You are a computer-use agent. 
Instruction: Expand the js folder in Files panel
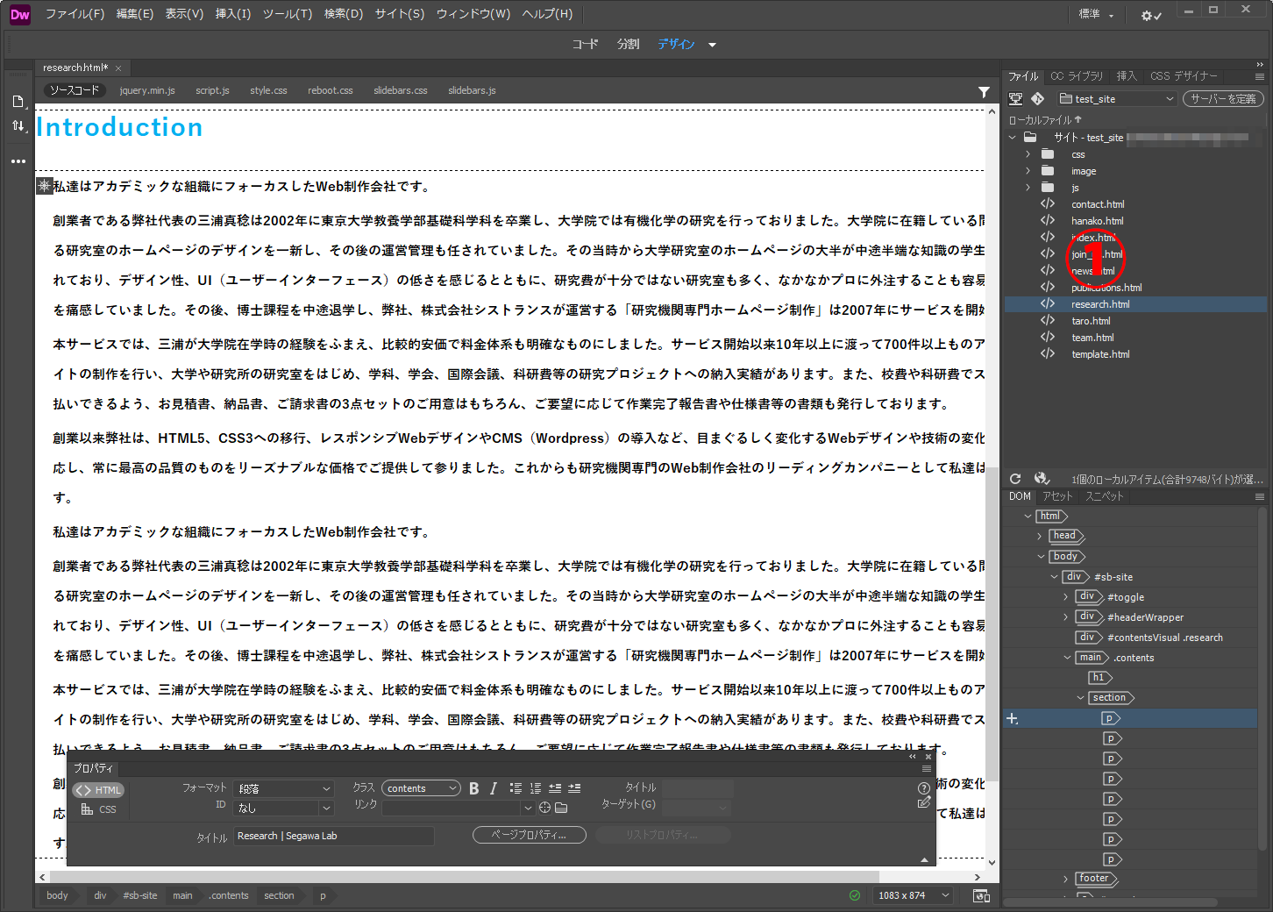tap(1028, 188)
